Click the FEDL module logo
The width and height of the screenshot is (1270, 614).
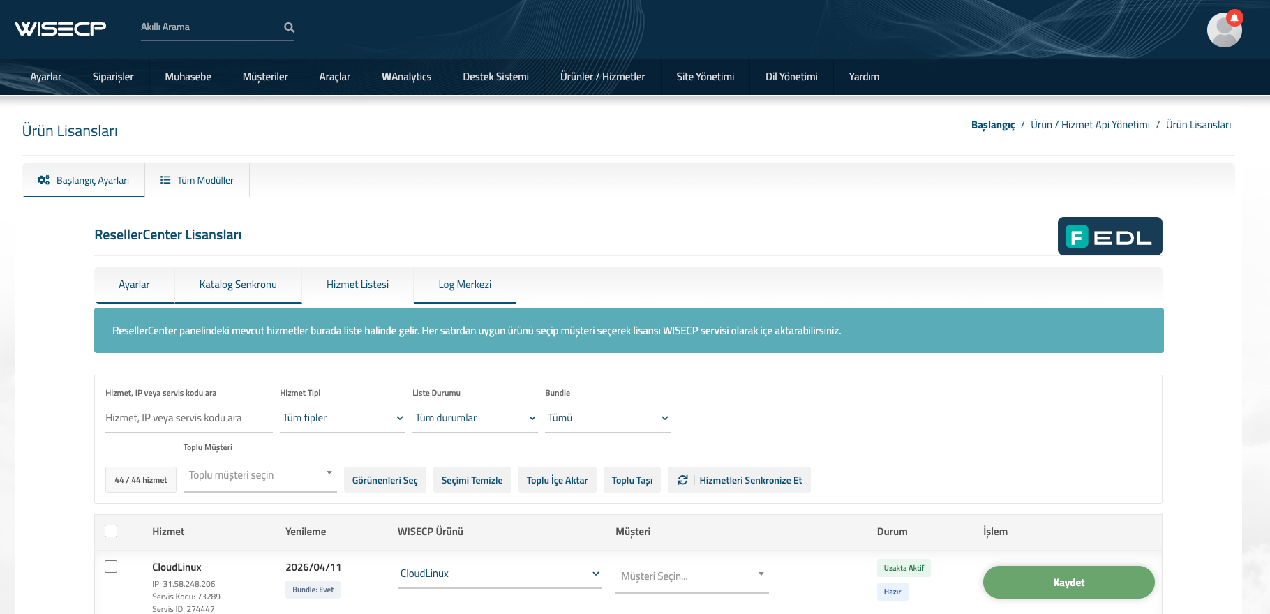[x=1110, y=237]
